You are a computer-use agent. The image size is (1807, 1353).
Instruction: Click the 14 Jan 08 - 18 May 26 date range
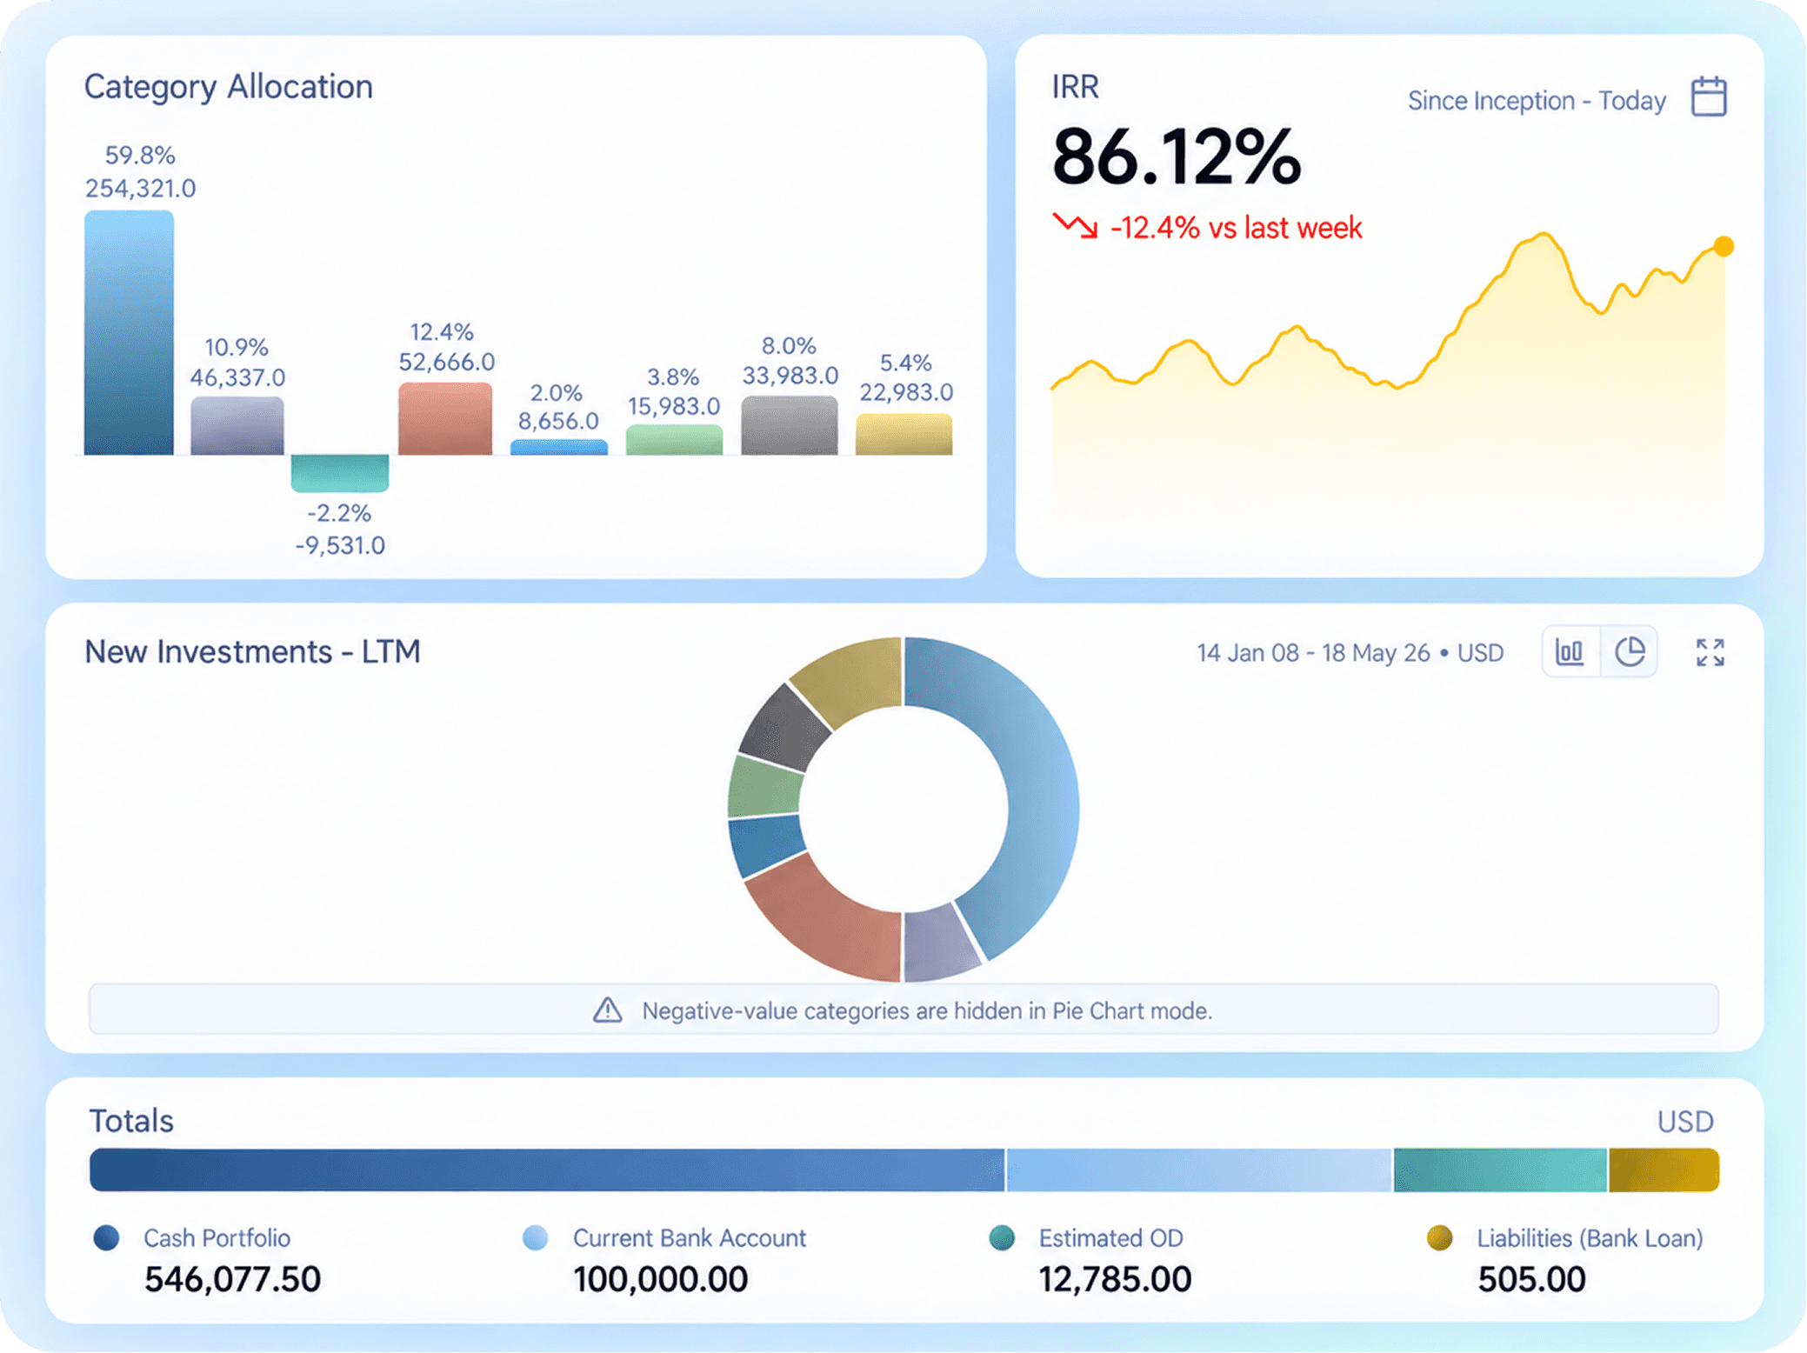tap(1313, 653)
